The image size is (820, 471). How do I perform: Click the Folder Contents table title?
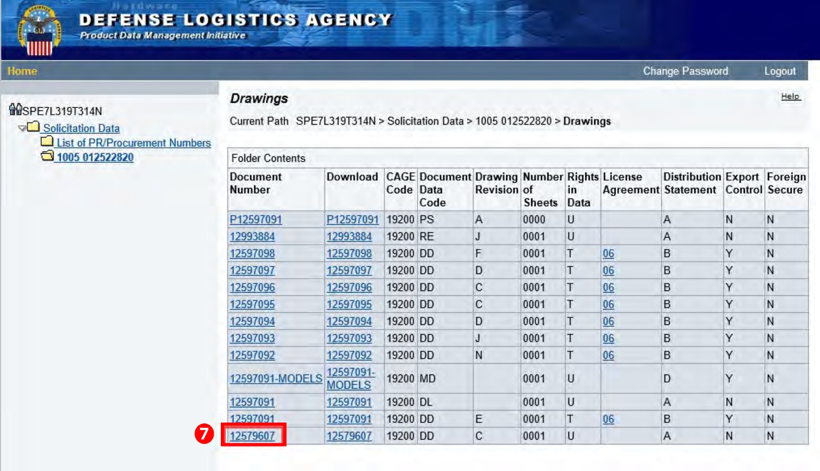point(268,158)
